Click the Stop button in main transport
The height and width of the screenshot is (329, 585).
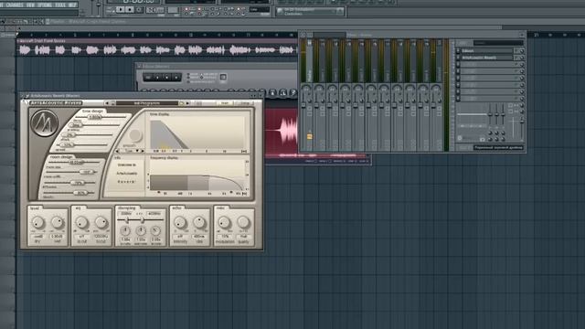(130, 10)
